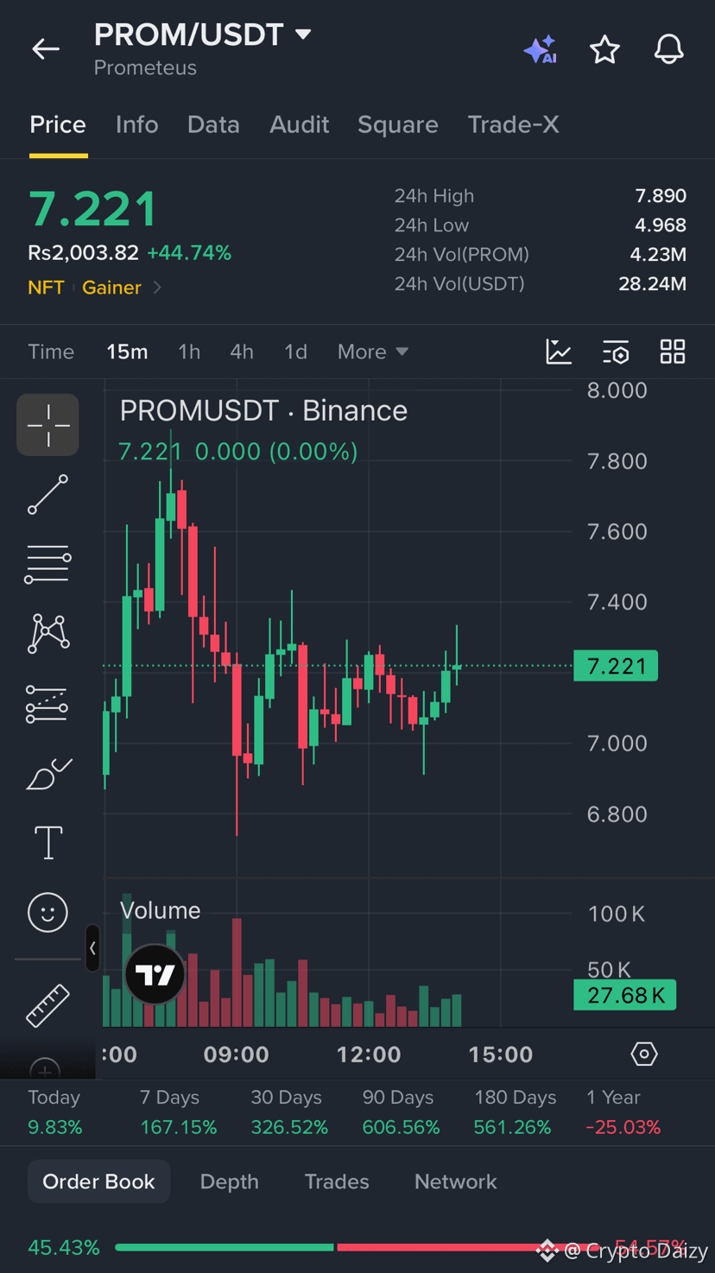Image resolution: width=715 pixels, height=1273 pixels.
Task: Select the 15m chart interval
Action: pyautogui.click(x=127, y=351)
